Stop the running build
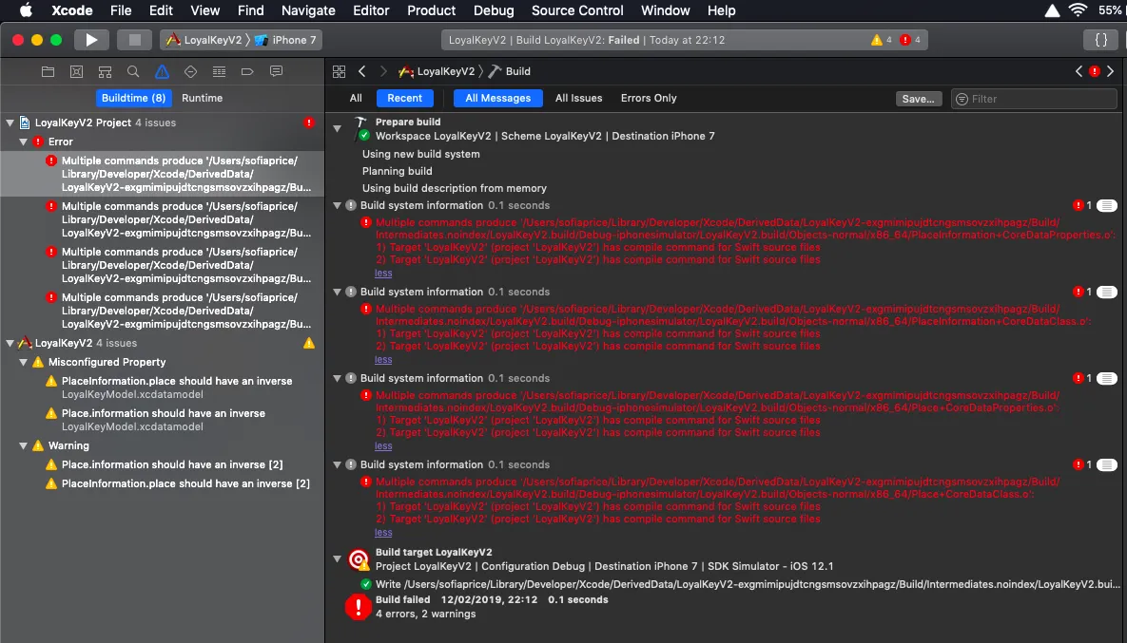The width and height of the screenshot is (1127, 643). pyautogui.click(x=134, y=40)
